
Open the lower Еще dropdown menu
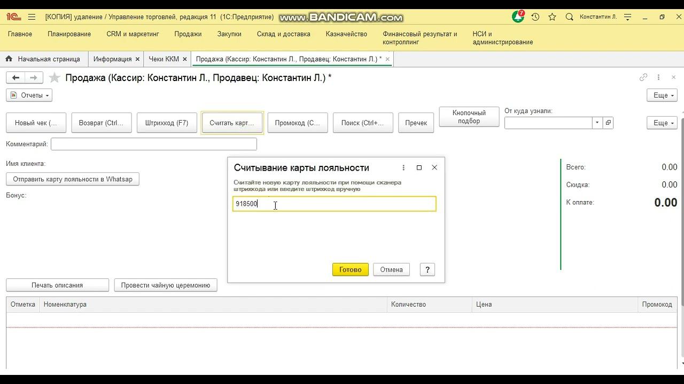(662, 123)
